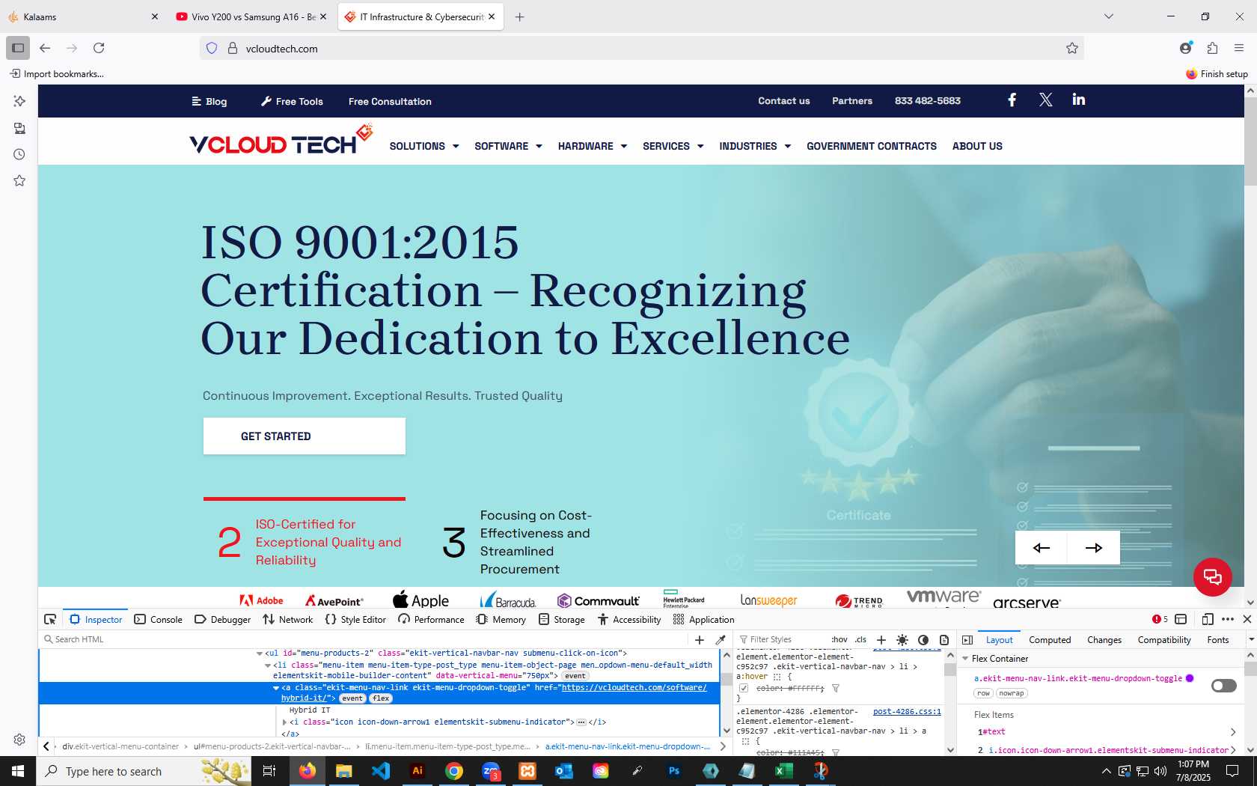Screen dimensions: 1257x786
Task: Open history in the sidebar
Action: coord(19,154)
